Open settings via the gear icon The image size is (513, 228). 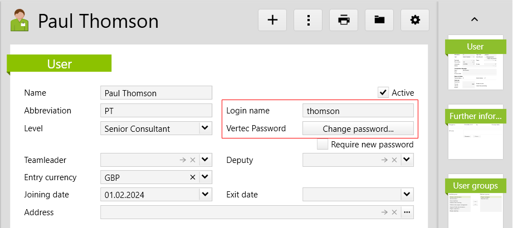[x=415, y=20]
